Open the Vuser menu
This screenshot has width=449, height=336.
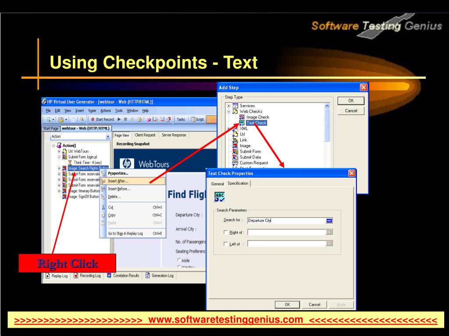tap(92, 111)
